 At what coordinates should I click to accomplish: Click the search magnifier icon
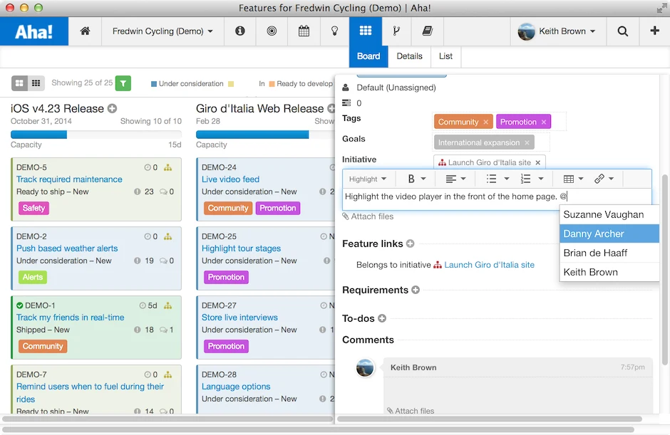(623, 31)
